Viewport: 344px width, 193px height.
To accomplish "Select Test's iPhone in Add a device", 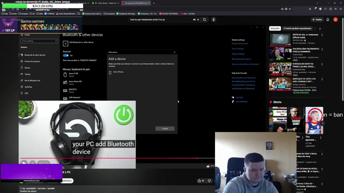I will pyautogui.click(x=116, y=72).
